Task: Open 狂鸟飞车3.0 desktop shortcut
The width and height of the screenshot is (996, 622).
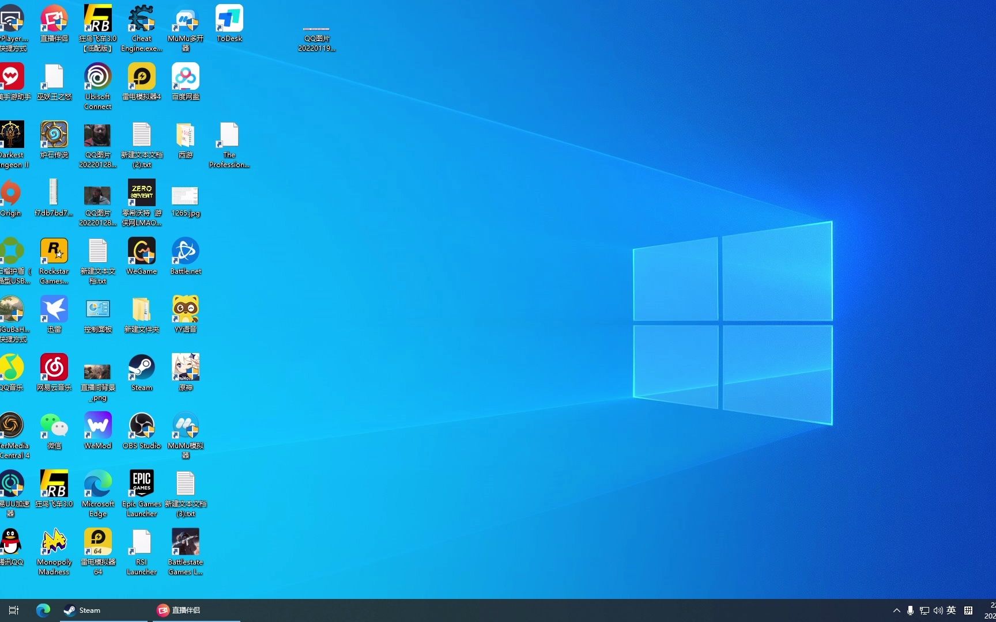Action: (54, 488)
